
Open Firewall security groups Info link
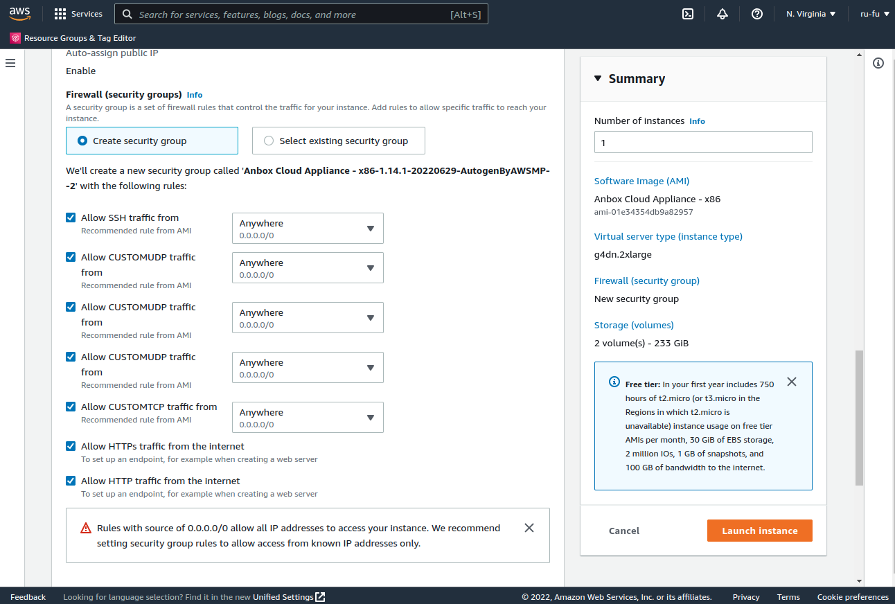pos(195,95)
